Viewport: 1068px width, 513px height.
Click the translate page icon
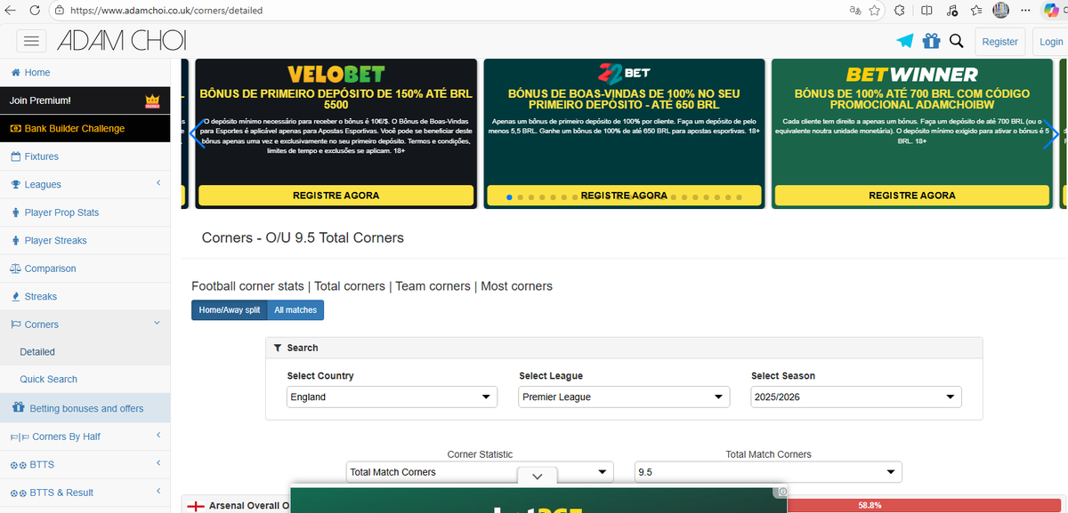pos(854,11)
